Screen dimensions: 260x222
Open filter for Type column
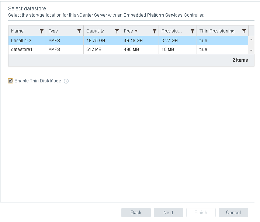point(79,31)
